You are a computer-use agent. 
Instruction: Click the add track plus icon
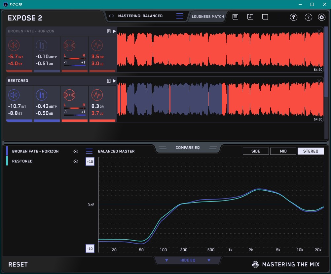tap(265, 17)
